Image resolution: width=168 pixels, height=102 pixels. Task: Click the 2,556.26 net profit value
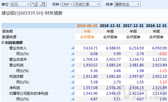click(113, 88)
